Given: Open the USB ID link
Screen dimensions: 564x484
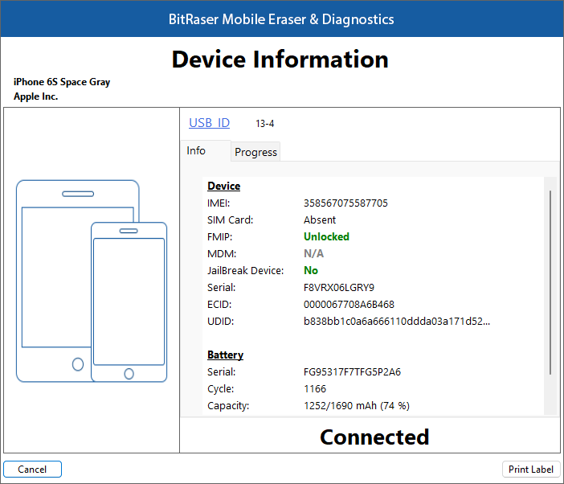Looking at the screenshot, I should pos(209,123).
